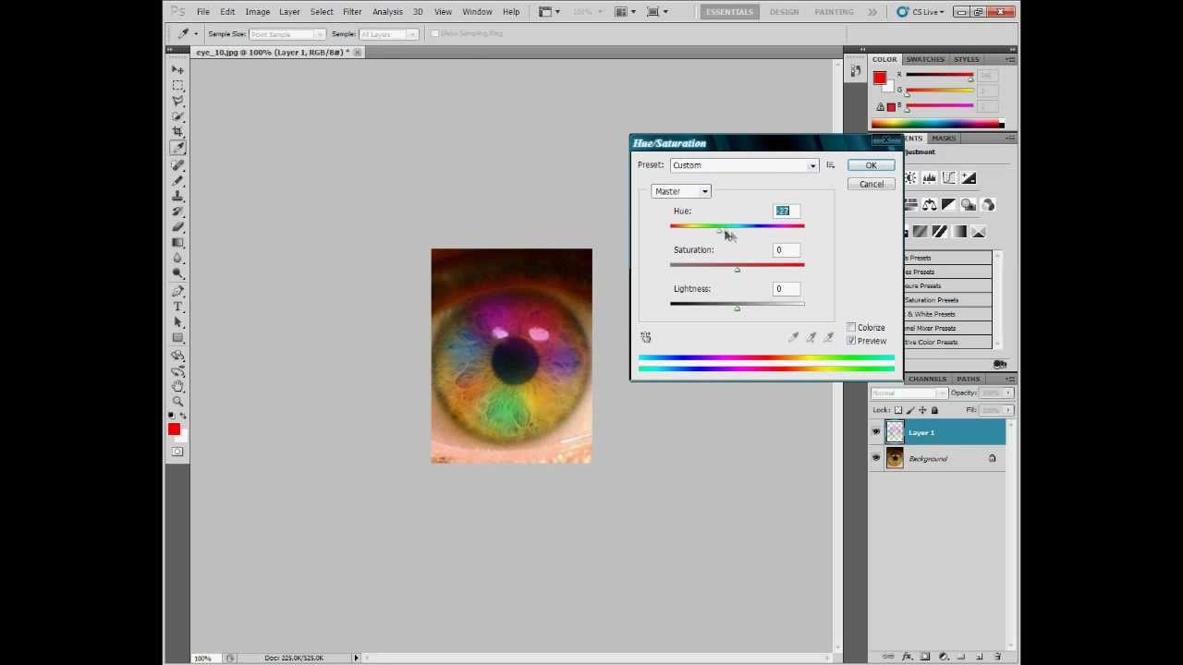The width and height of the screenshot is (1183, 665).
Task: Select the Spot Healing Brush tool
Action: [x=177, y=164]
